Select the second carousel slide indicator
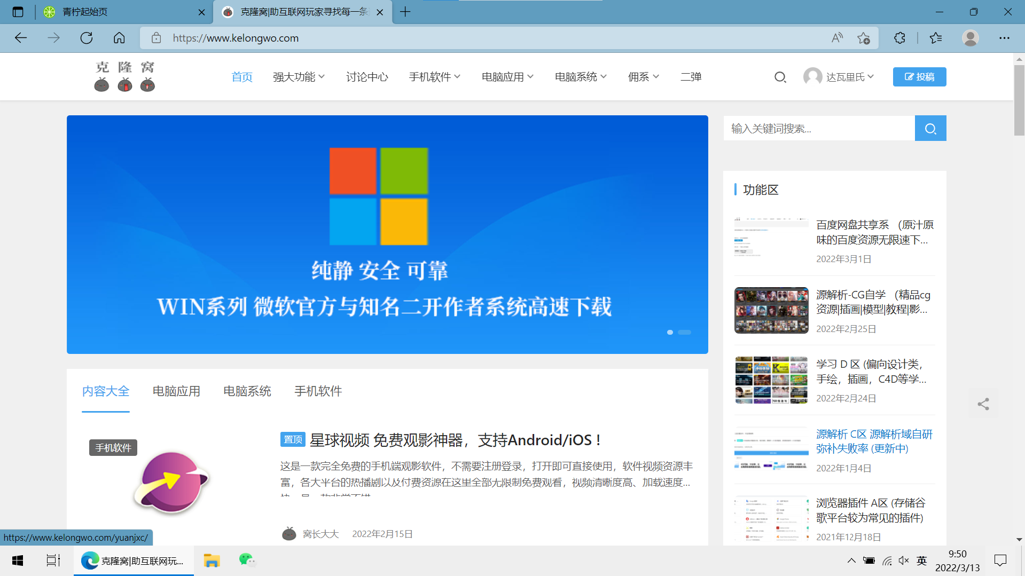The width and height of the screenshot is (1025, 576). point(684,332)
